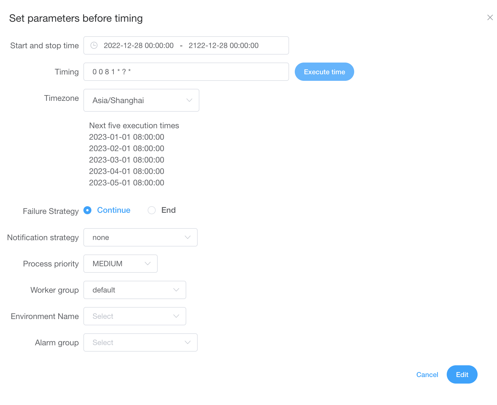Click the Timezone dropdown chevron
Image resolution: width=497 pixels, height=405 pixels.
(189, 100)
